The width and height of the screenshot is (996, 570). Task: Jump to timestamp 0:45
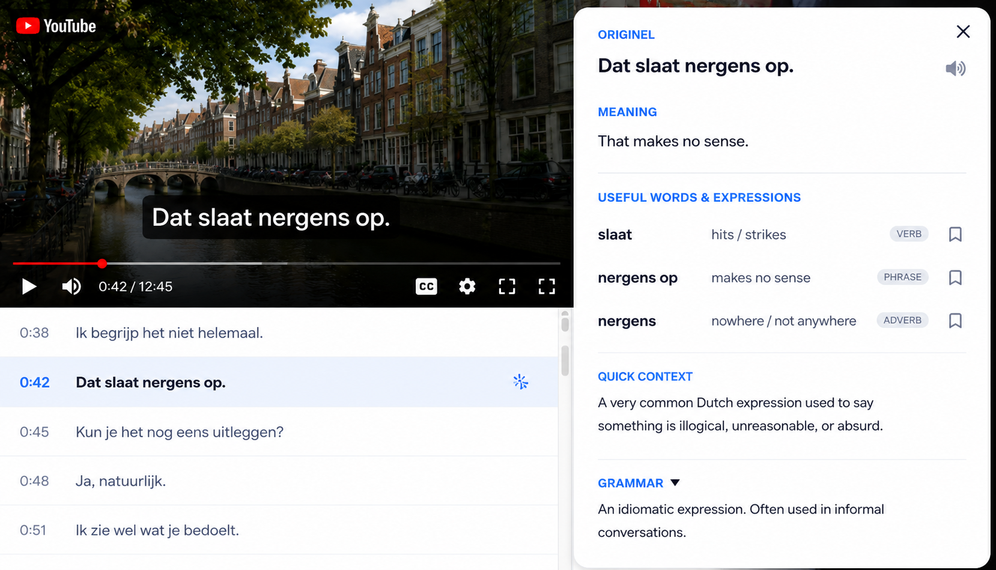pyautogui.click(x=34, y=432)
